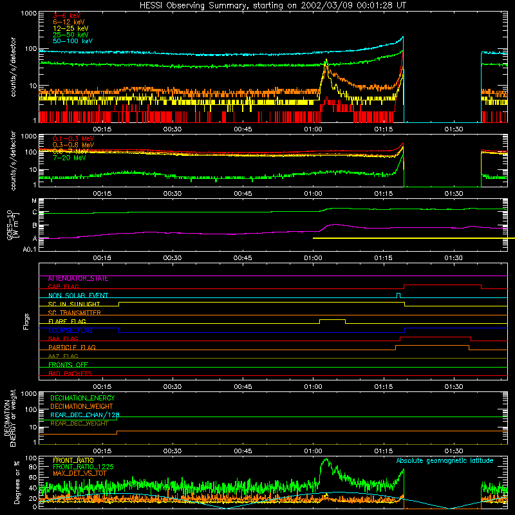Click the PARTICLE_FLAG label

click(72, 347)
